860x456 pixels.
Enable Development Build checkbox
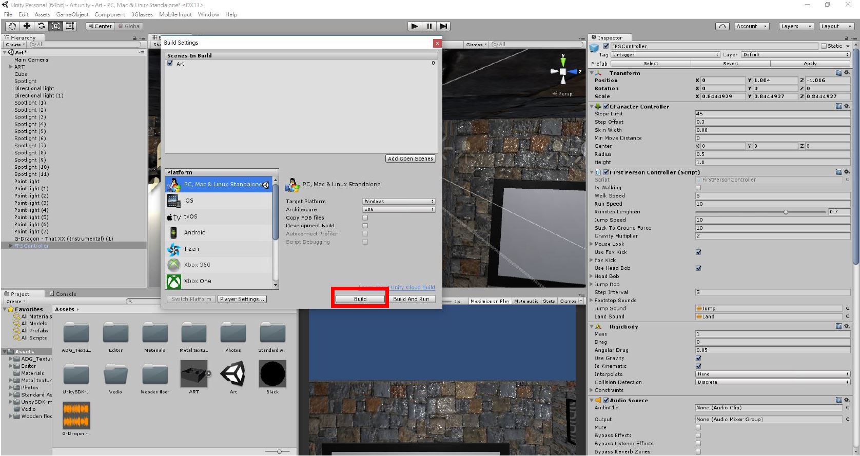point(365,226)
